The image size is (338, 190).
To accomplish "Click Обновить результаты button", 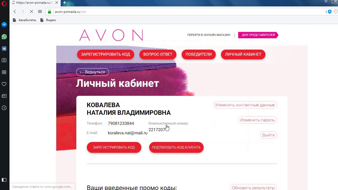I will pos(253,187).
